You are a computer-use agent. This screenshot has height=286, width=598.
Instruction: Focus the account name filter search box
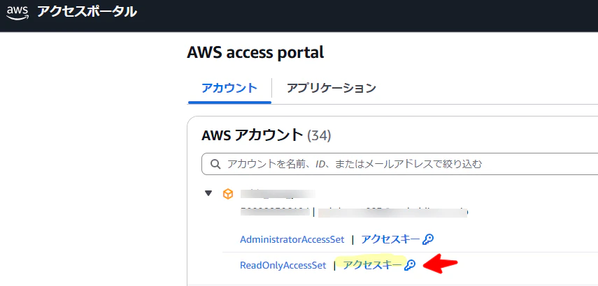399,165
